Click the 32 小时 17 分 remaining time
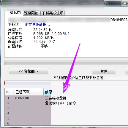The width and height of the screenshot is (128, 128). [44, 42]
